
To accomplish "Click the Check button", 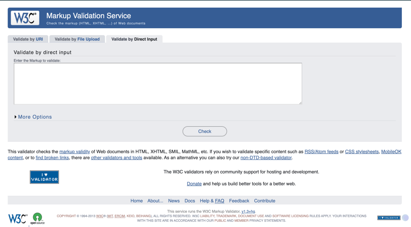I will click(205, 131).
